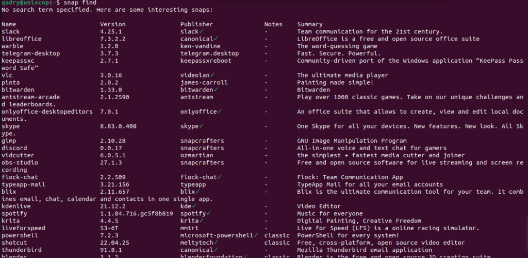Click the green checkmark next to slack publisher

(202, 31)
